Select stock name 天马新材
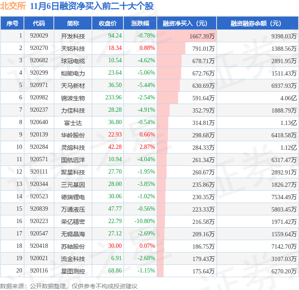This screenshot has width=299, height=290. coord(73,86)
